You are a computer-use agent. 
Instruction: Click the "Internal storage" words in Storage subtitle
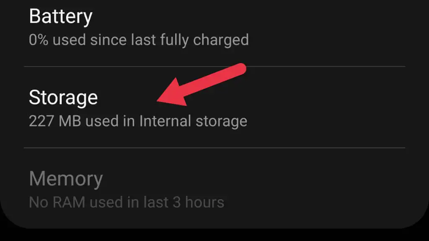coord(193,121)
